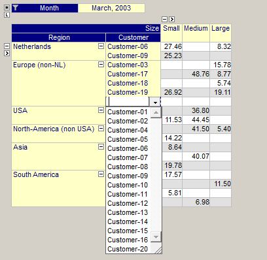The width and height of the screenshot is (267, 260).
Task: Select Customer-16 from the dropdown list
Action: pyautogui.click(x=128, y=240)
